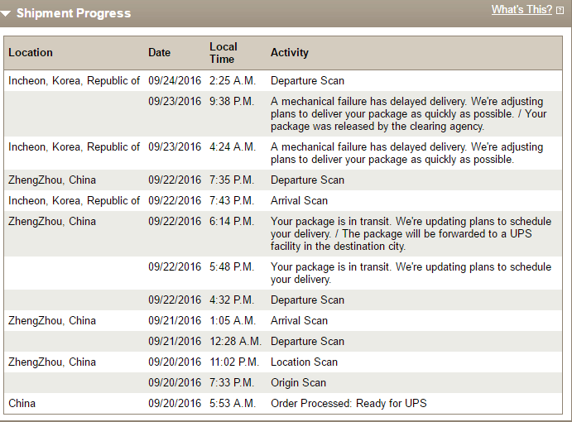This screenshot has height=422, width=572.
Task: Click the ZhengZhou 1:05 A.M. Arrival Scan
Action: pos(299,320)
